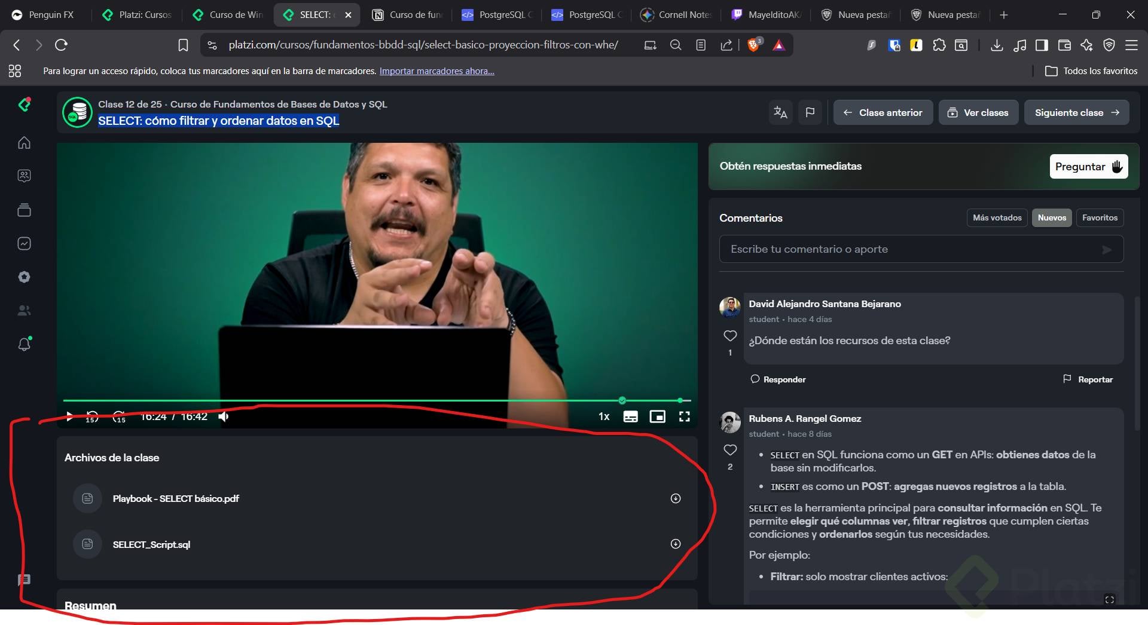
Task: Open Platzi notifications bell
Action: point(25,344)
